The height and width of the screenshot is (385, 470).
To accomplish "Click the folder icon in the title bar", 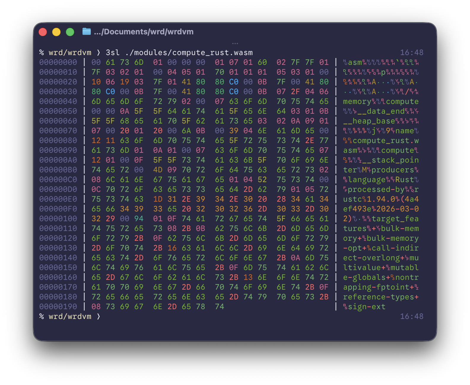I will tap(86, 32).
